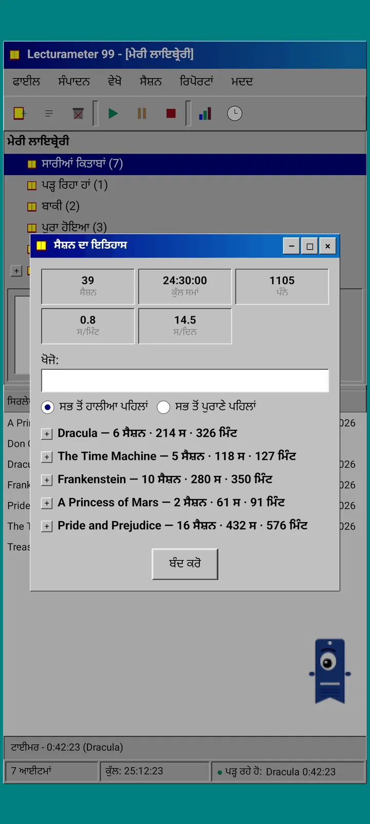Image resolution: width=370 pixels, height=824 pixels.
Task: Click the Pride and Prejudice — 16 ਸੈਸ਼ਨ row text
Action: 182,526
